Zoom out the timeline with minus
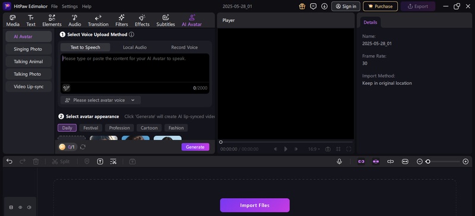Viewport: 475px width, 216px height. [x=420, y=161]
